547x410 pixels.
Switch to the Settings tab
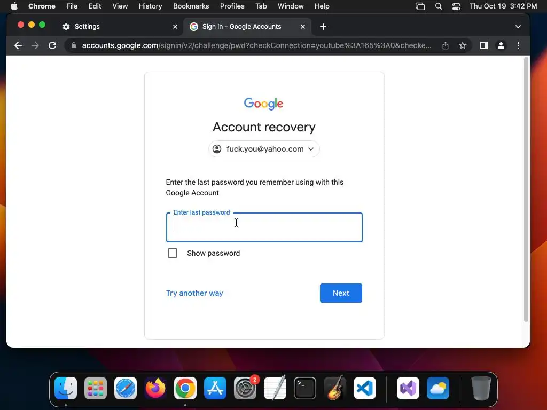coord(120,27)
